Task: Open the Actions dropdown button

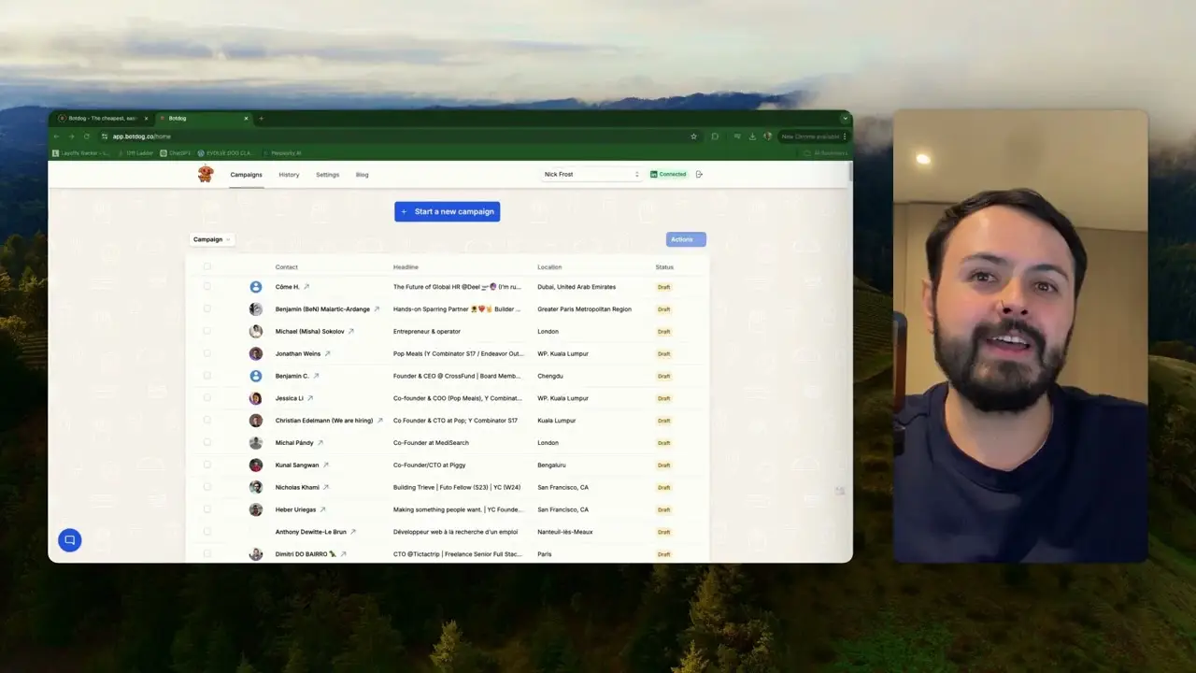Action: 686,239
